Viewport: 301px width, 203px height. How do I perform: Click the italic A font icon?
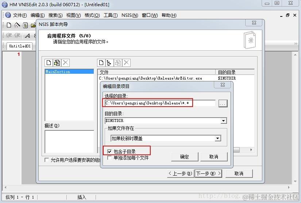(28, 35)
